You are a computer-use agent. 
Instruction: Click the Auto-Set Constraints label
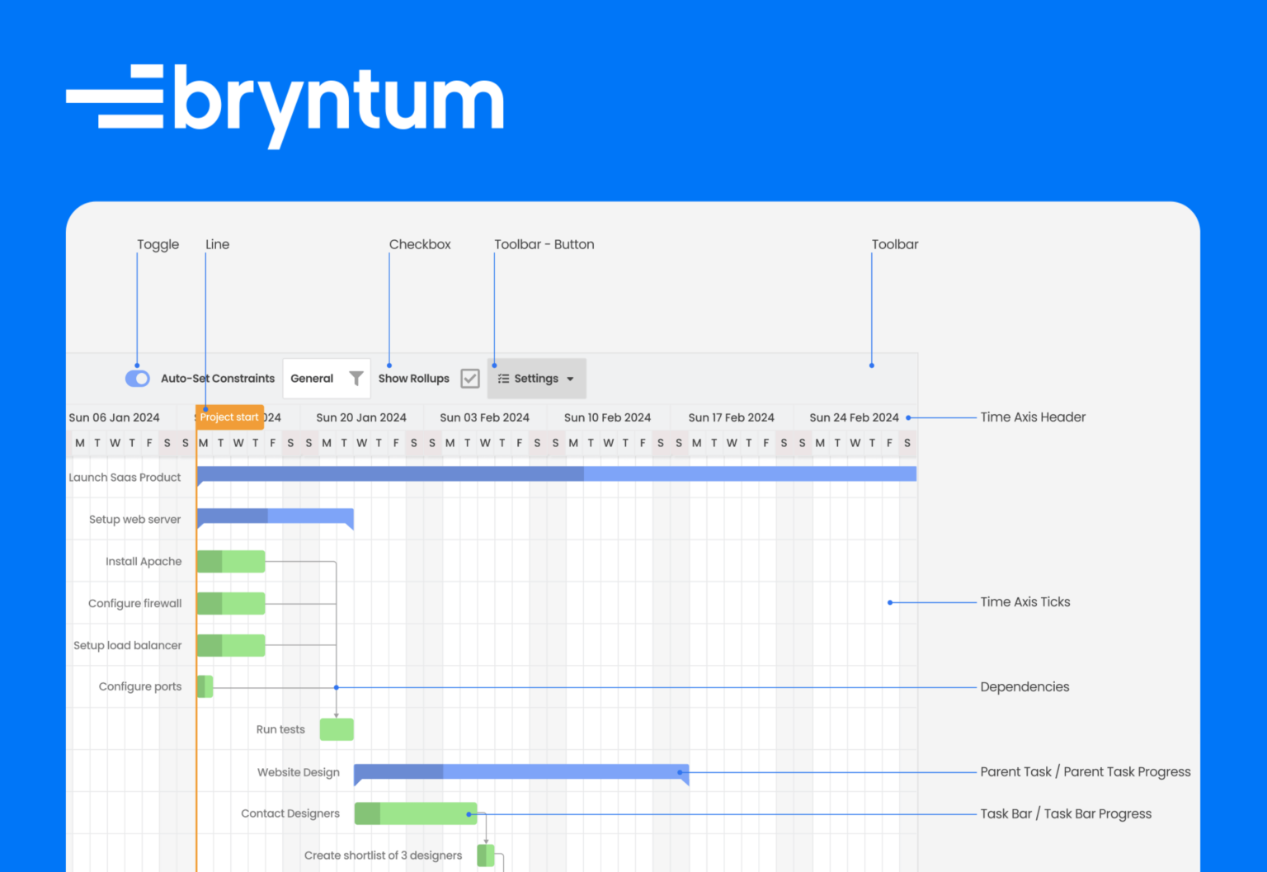[x=218, y=378]
